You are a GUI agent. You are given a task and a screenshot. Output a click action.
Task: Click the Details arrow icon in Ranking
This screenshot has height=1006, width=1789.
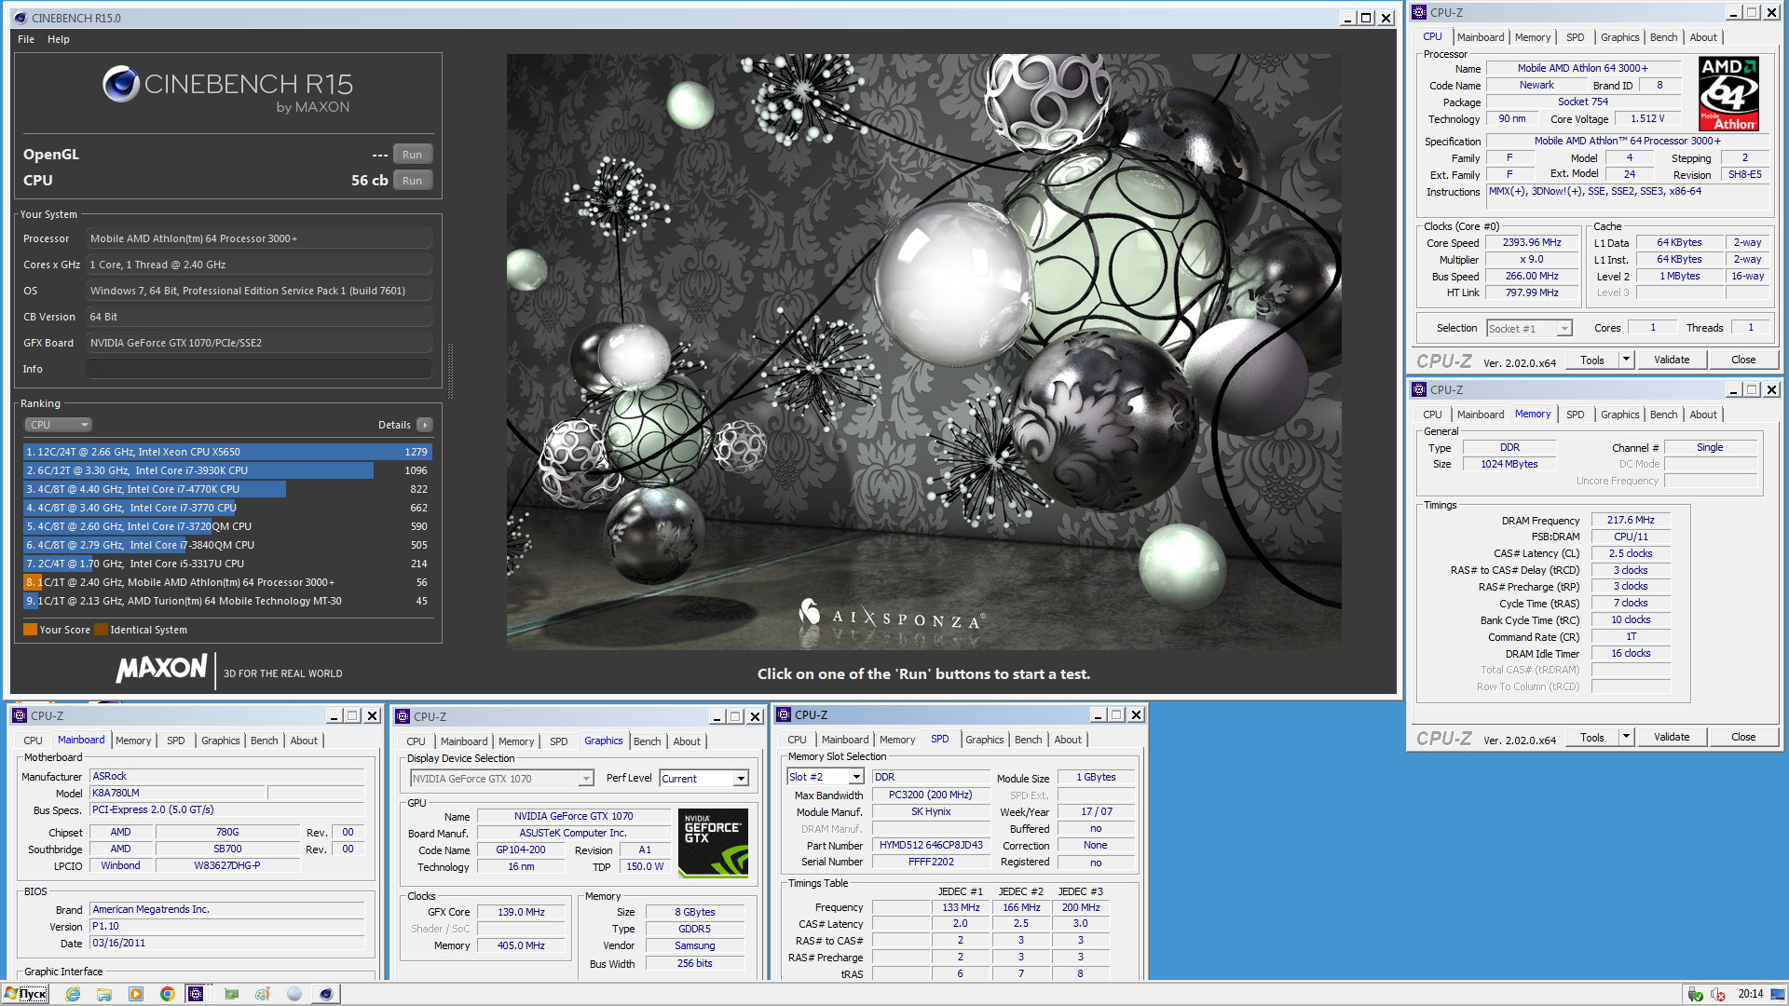click(x=425, y=425)
